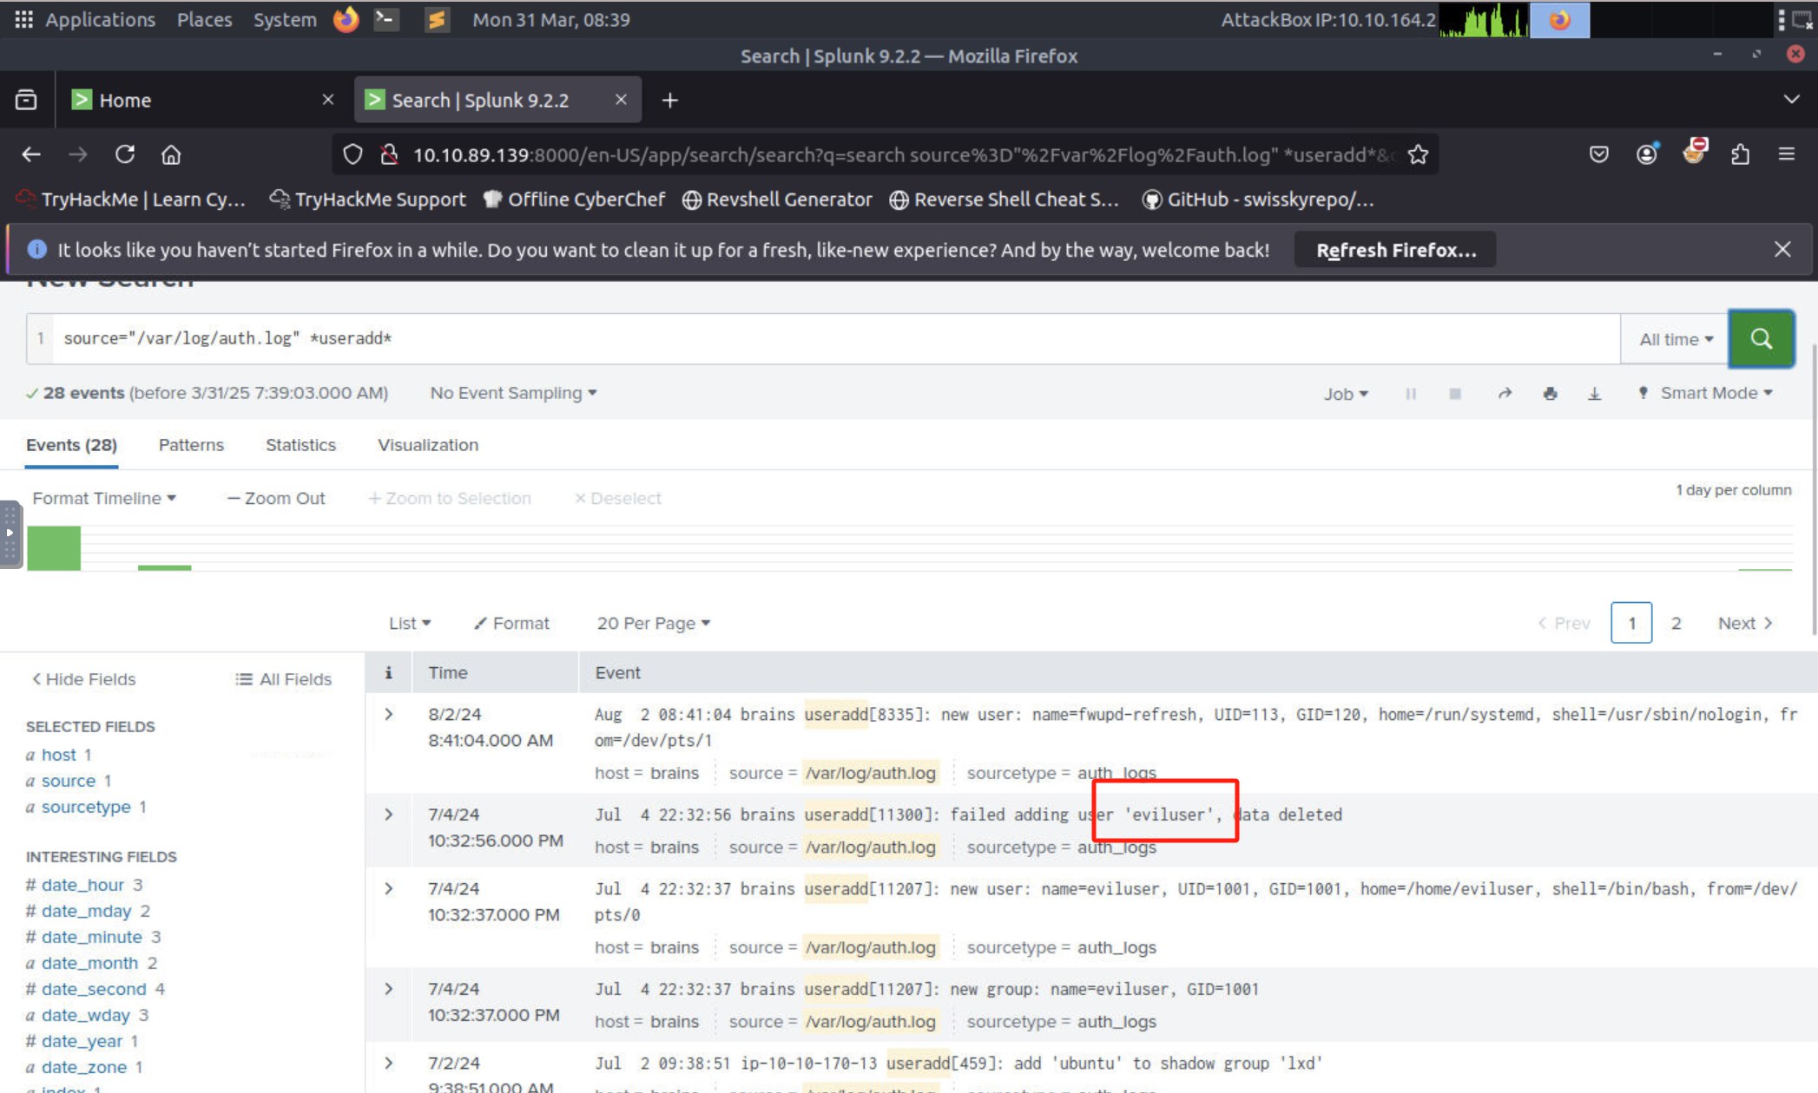This screenshot has height=1093, width=1818.
Task: Click into the search query input field
Action: (833, 338)
